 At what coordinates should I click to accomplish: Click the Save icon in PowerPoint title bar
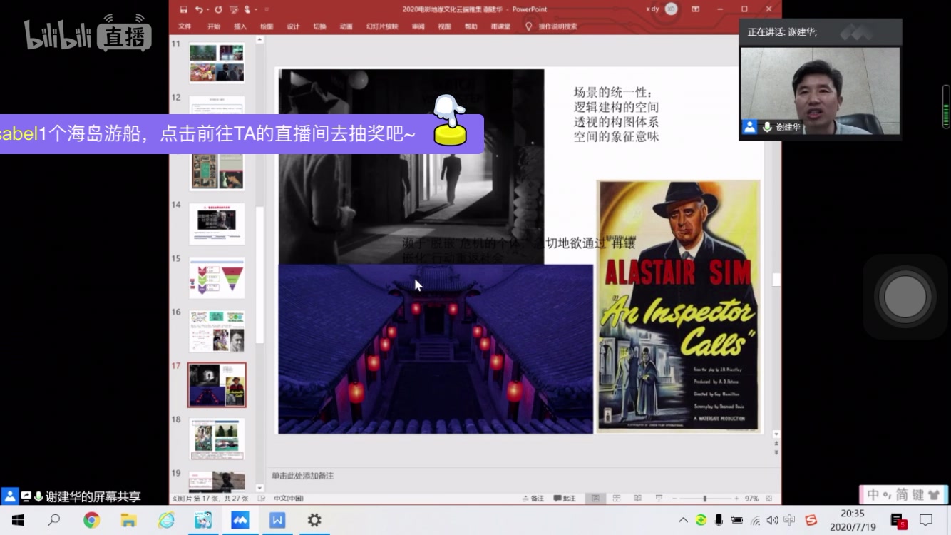coord(184,9)
